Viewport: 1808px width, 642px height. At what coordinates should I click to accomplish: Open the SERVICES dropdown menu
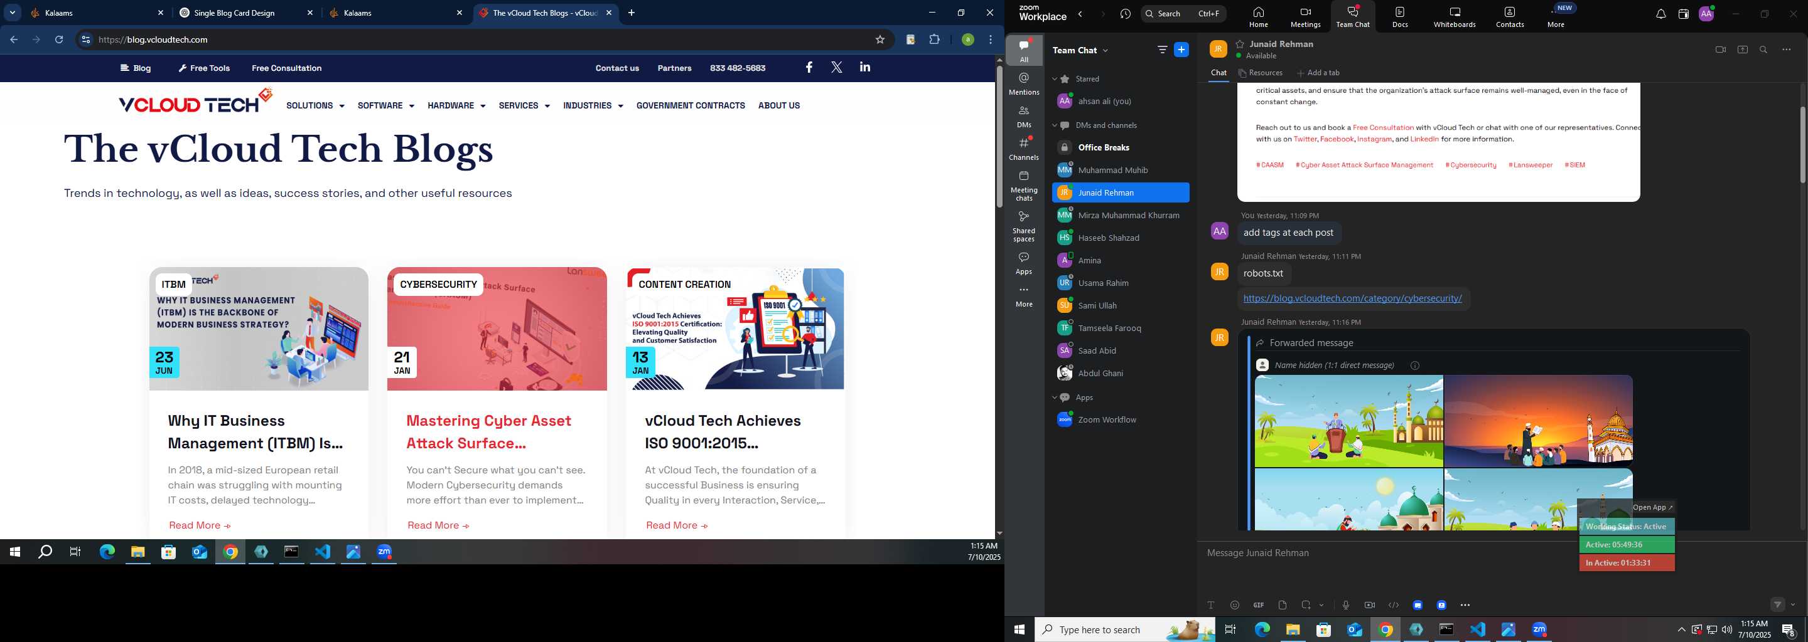click(524, 106)
